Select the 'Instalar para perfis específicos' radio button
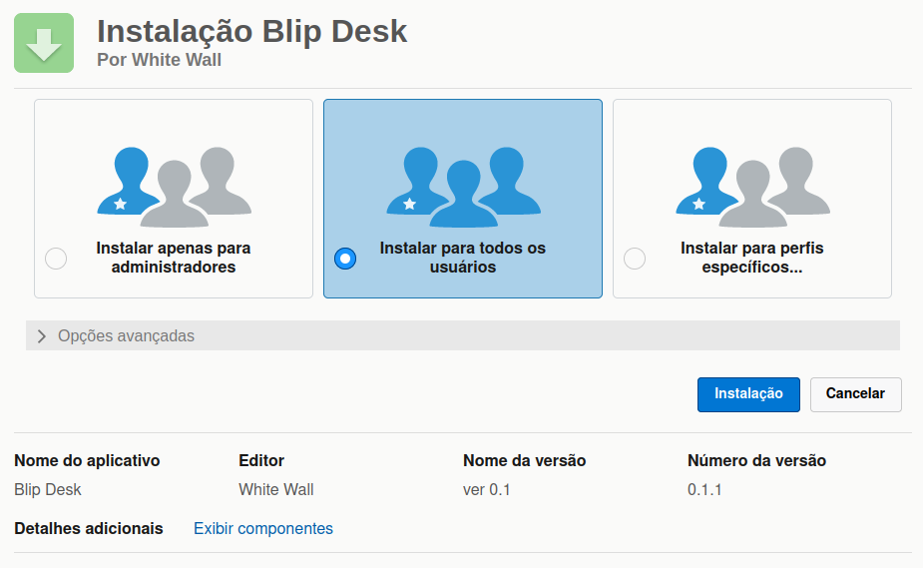Screen dimensions: 923x568 pos(634,259)
